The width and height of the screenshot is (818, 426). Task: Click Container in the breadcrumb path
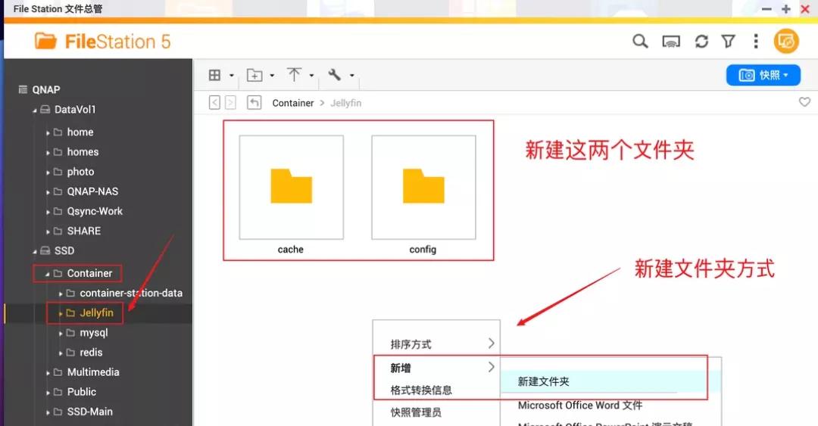coord(293,103)
